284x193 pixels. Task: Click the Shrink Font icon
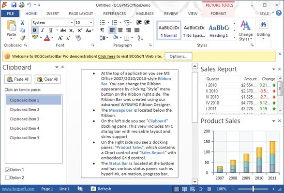tap(68, 38)
